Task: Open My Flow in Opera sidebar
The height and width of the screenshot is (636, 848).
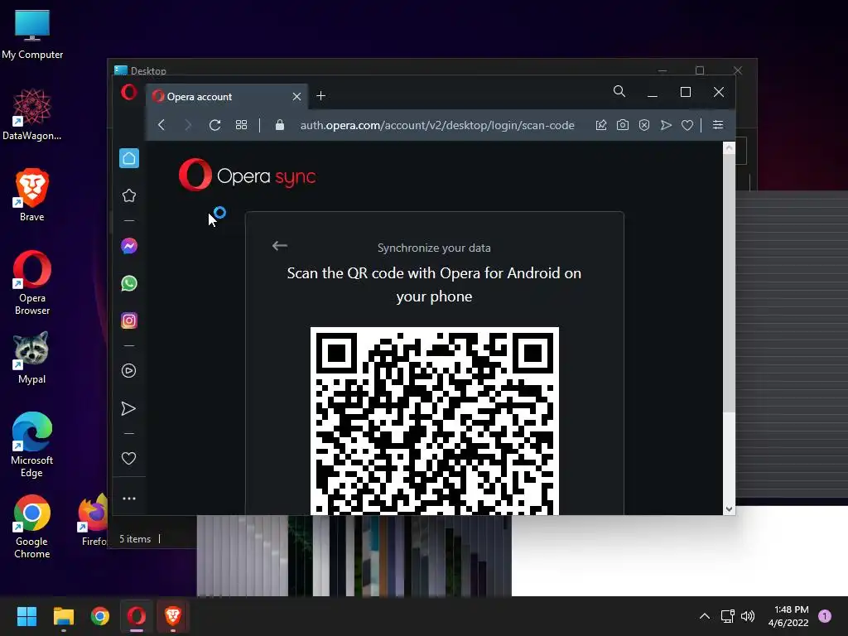Action: click(x=128, y=408)
